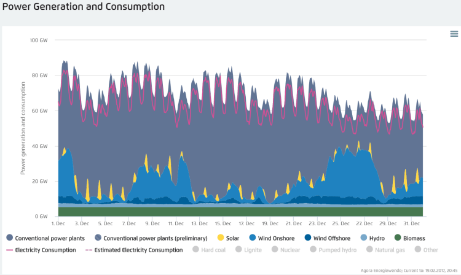Toggle Conventional power plants legend circle
The width and height of the screenshot is (461, 275).
point(9,238)
